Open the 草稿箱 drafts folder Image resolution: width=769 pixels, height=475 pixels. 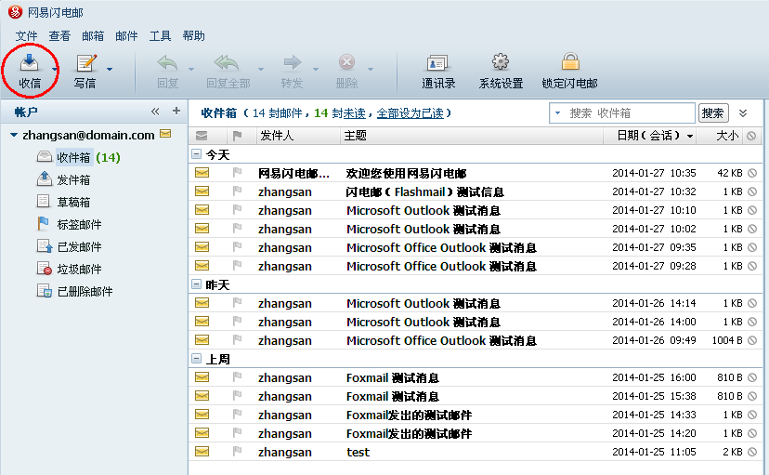(64, 202)
